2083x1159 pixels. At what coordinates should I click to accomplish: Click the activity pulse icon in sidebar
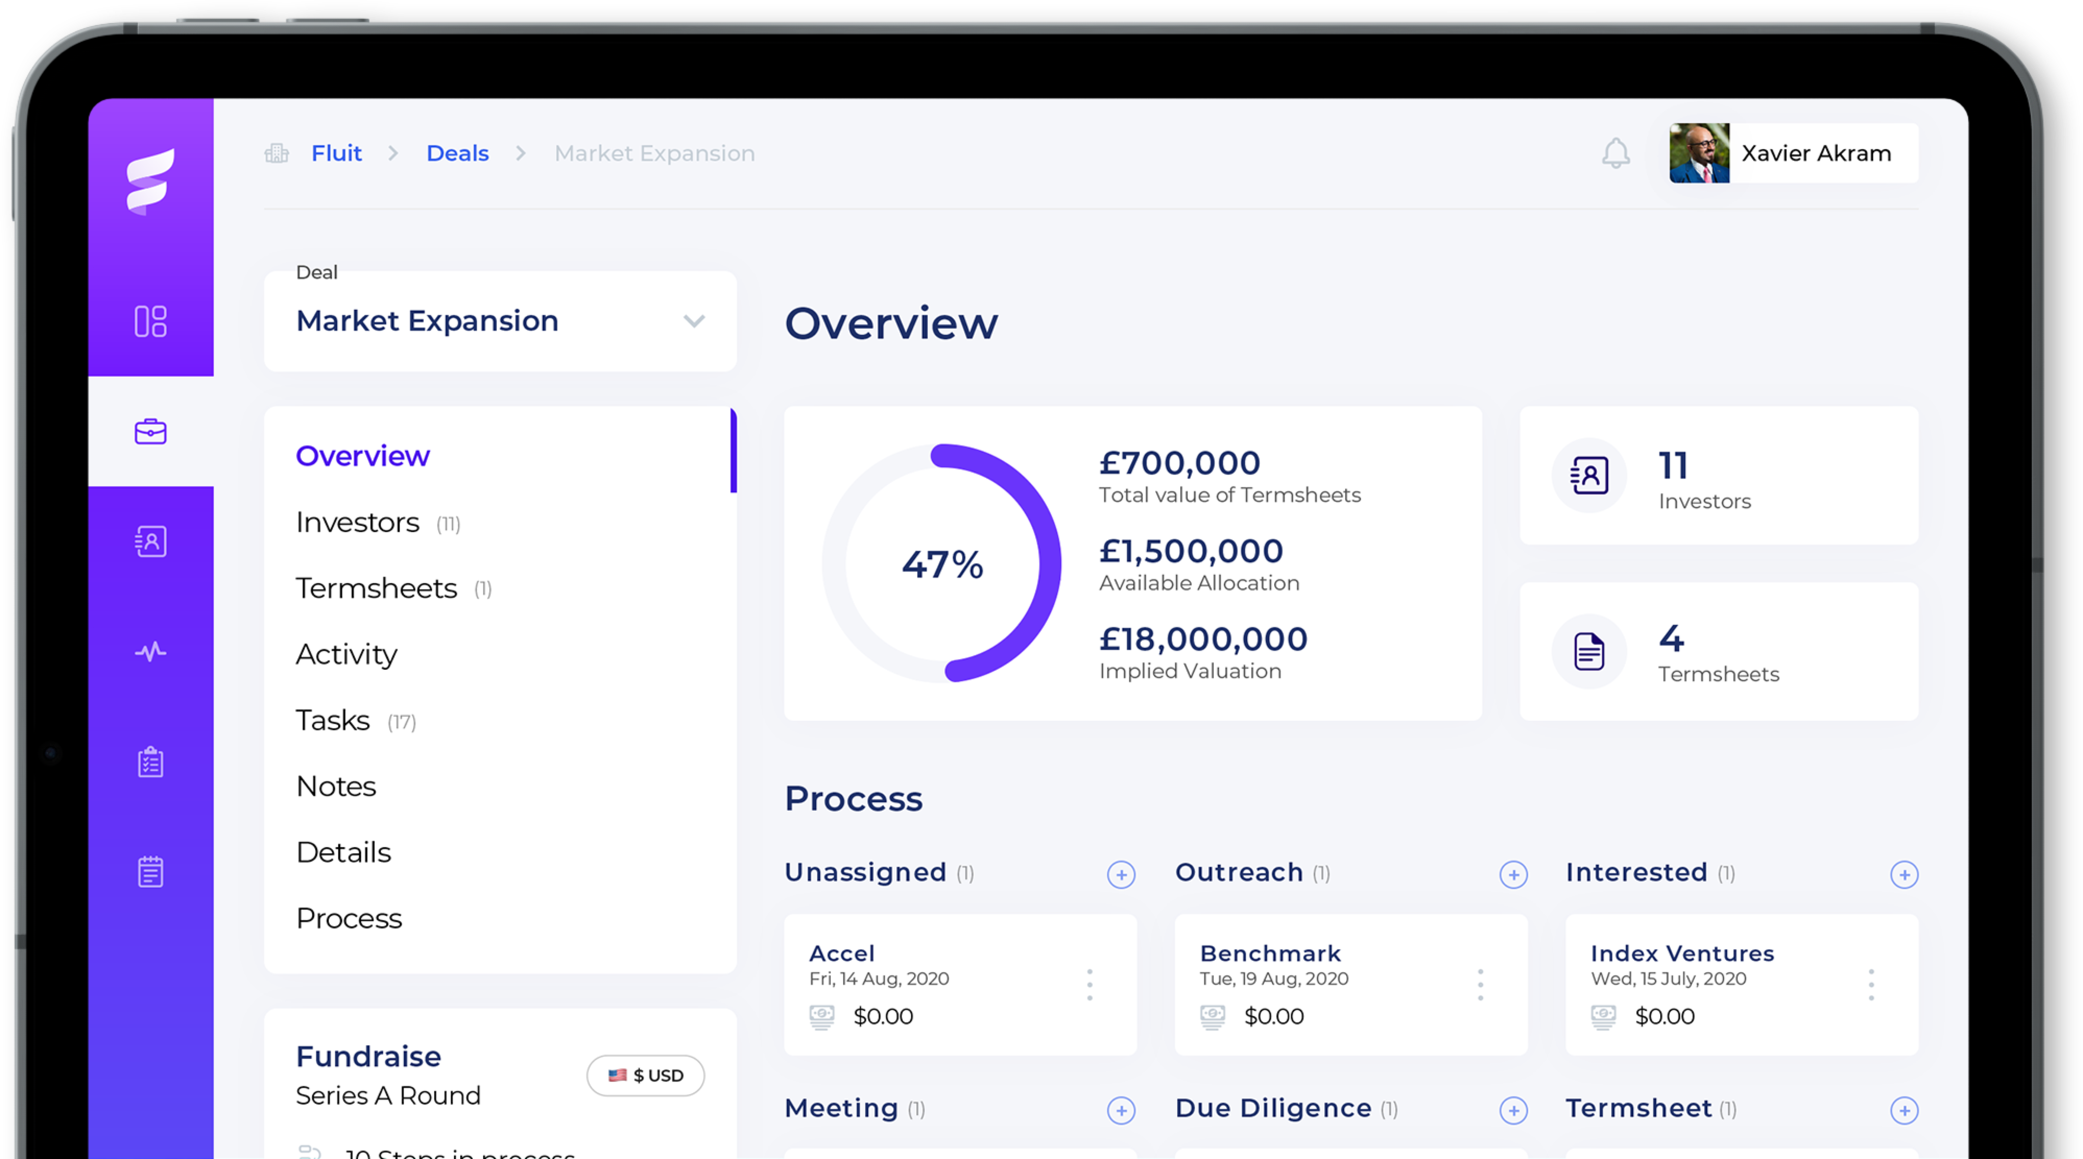coord(150,651)
